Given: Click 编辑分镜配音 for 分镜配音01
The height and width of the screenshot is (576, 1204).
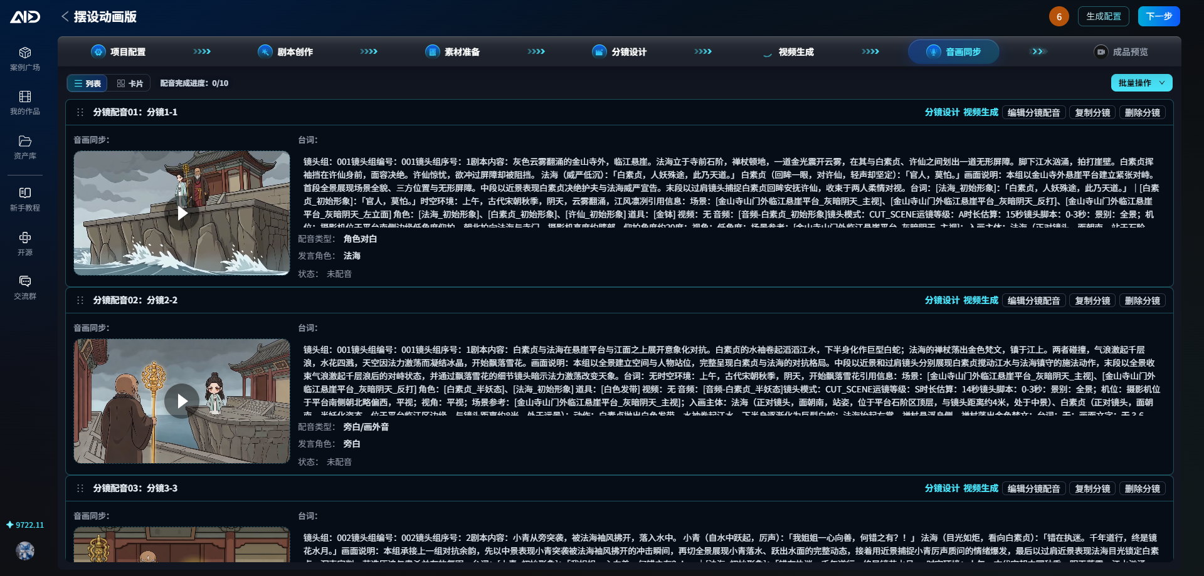Looking at the screenshot, I should [x=1034, y=113].
